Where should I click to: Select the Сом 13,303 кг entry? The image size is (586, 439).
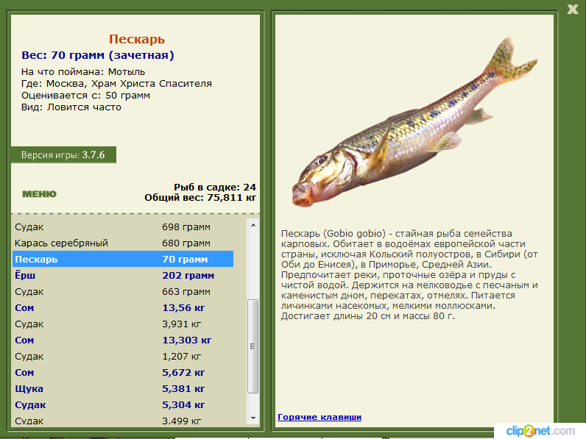[123, 340]
